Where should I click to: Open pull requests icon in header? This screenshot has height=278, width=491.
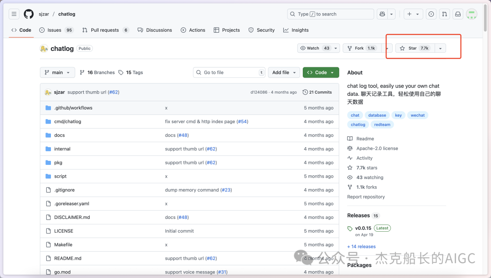point(445,14)
